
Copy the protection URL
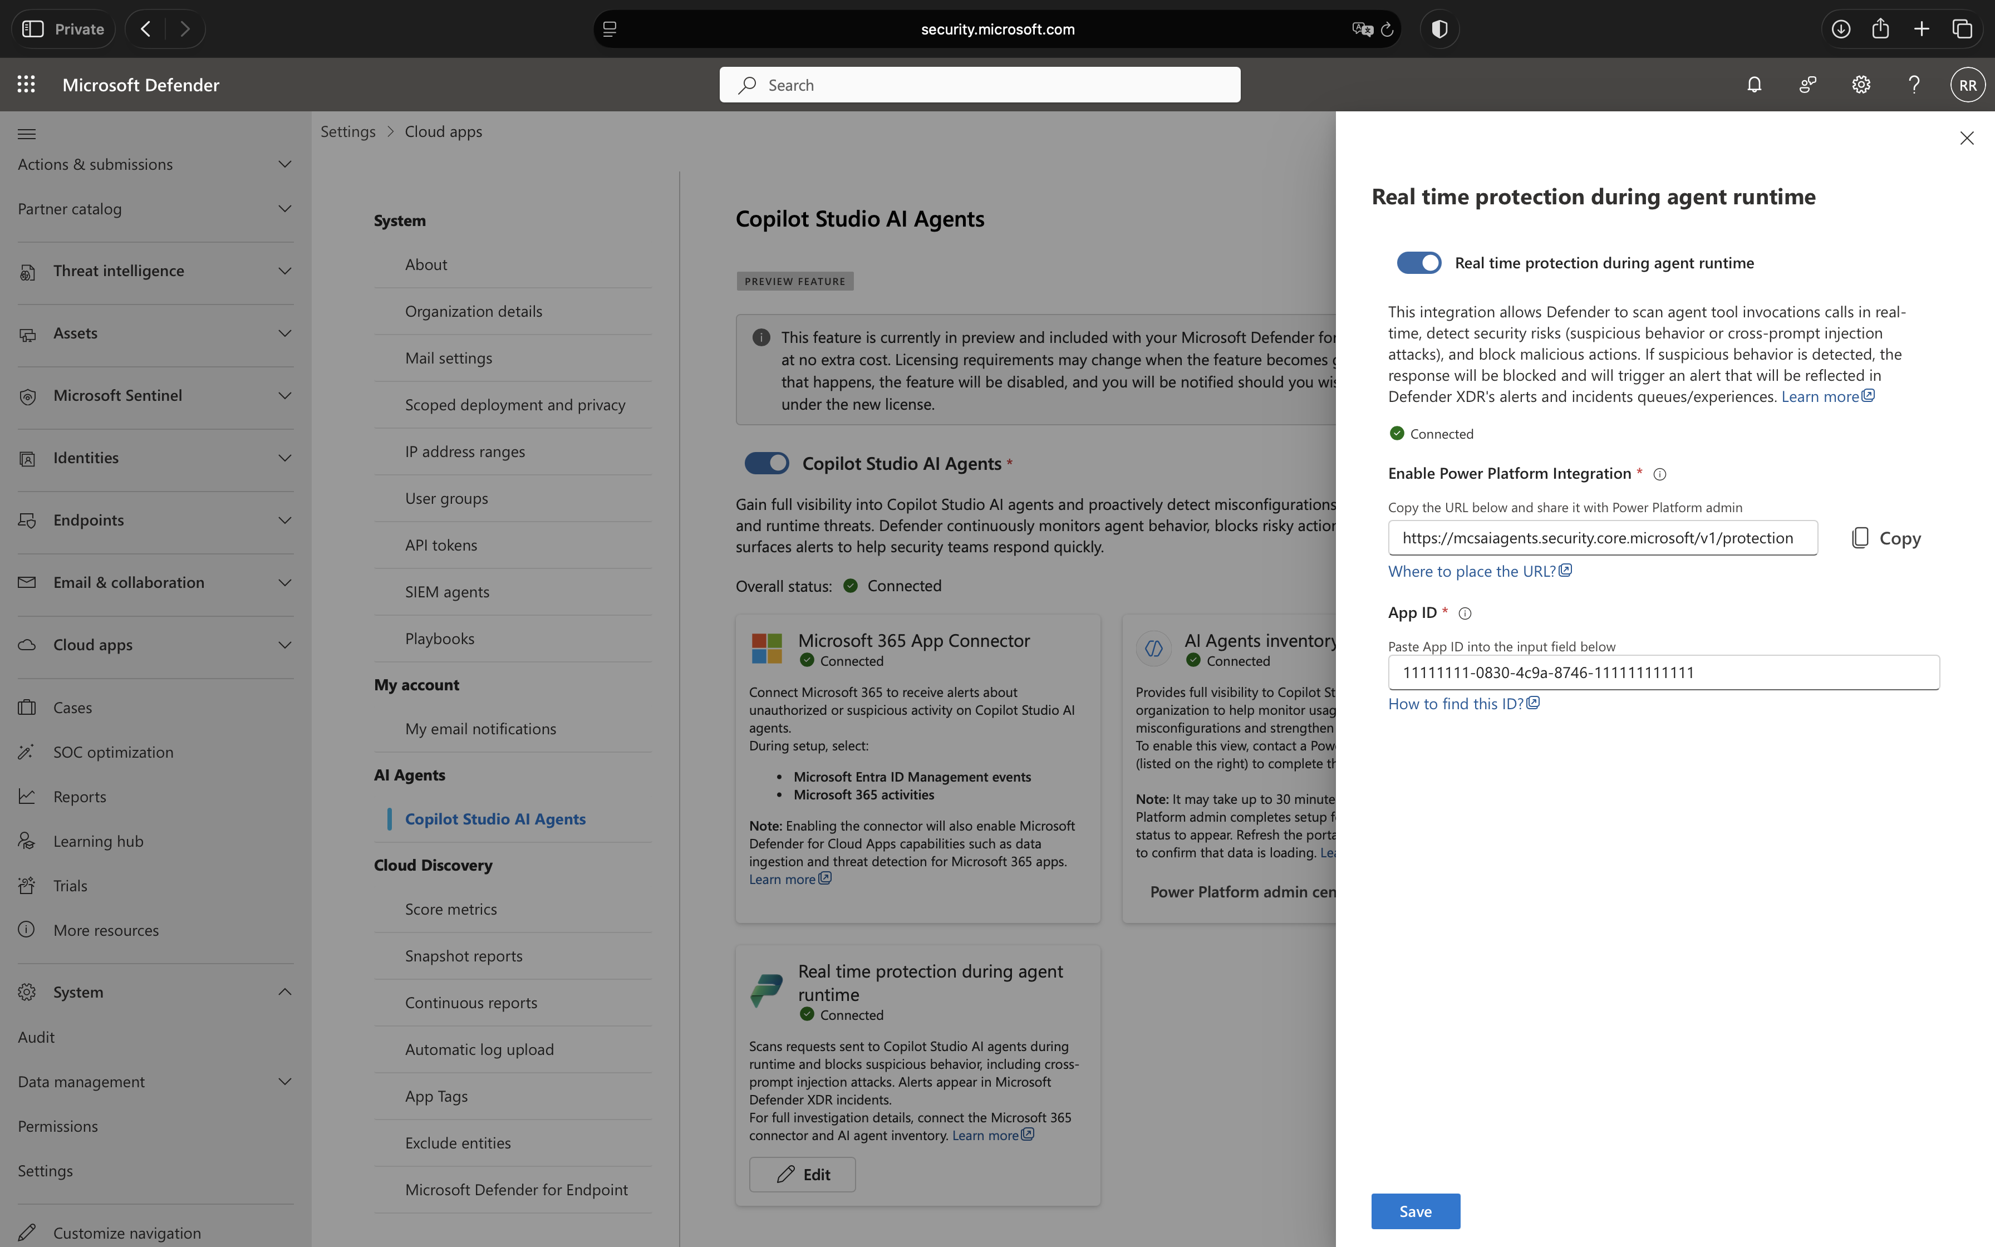click(1885, 538)
